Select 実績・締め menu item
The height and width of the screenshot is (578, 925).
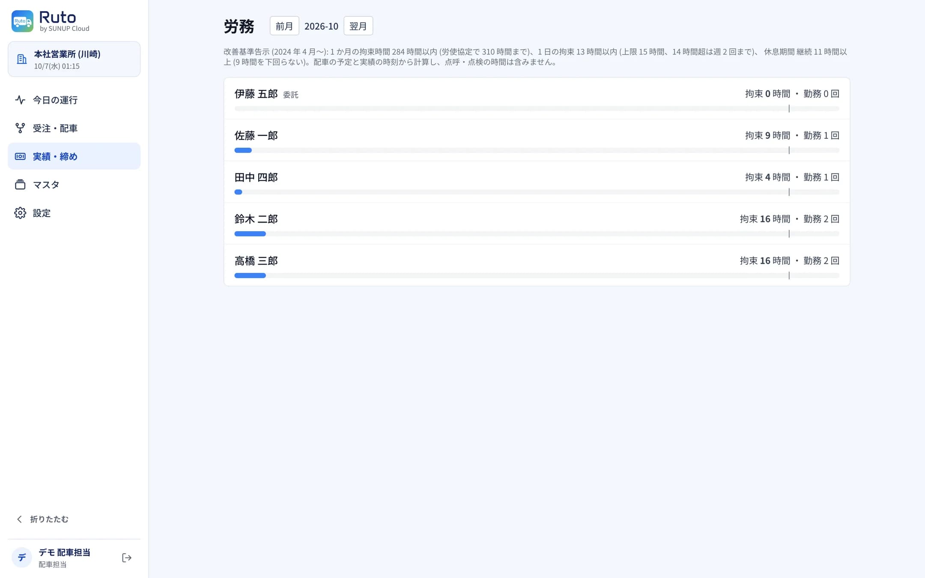click(x=74, y=156)
